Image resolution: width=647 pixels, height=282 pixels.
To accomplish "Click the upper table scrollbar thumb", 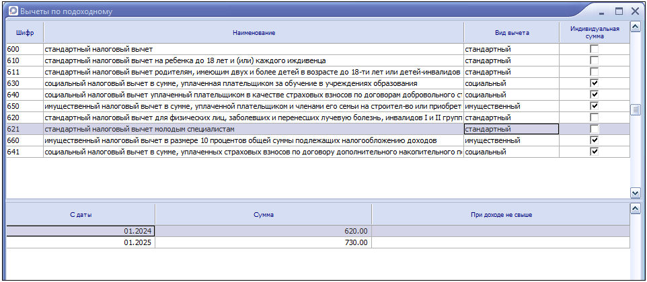I will pos(634,109).
